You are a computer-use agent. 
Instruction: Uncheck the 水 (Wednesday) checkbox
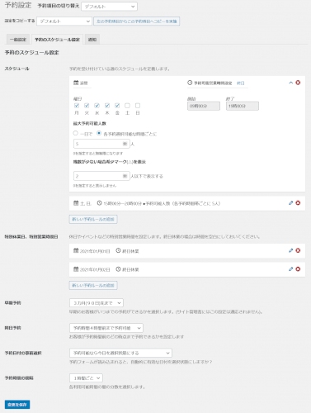tap(97, 106)
